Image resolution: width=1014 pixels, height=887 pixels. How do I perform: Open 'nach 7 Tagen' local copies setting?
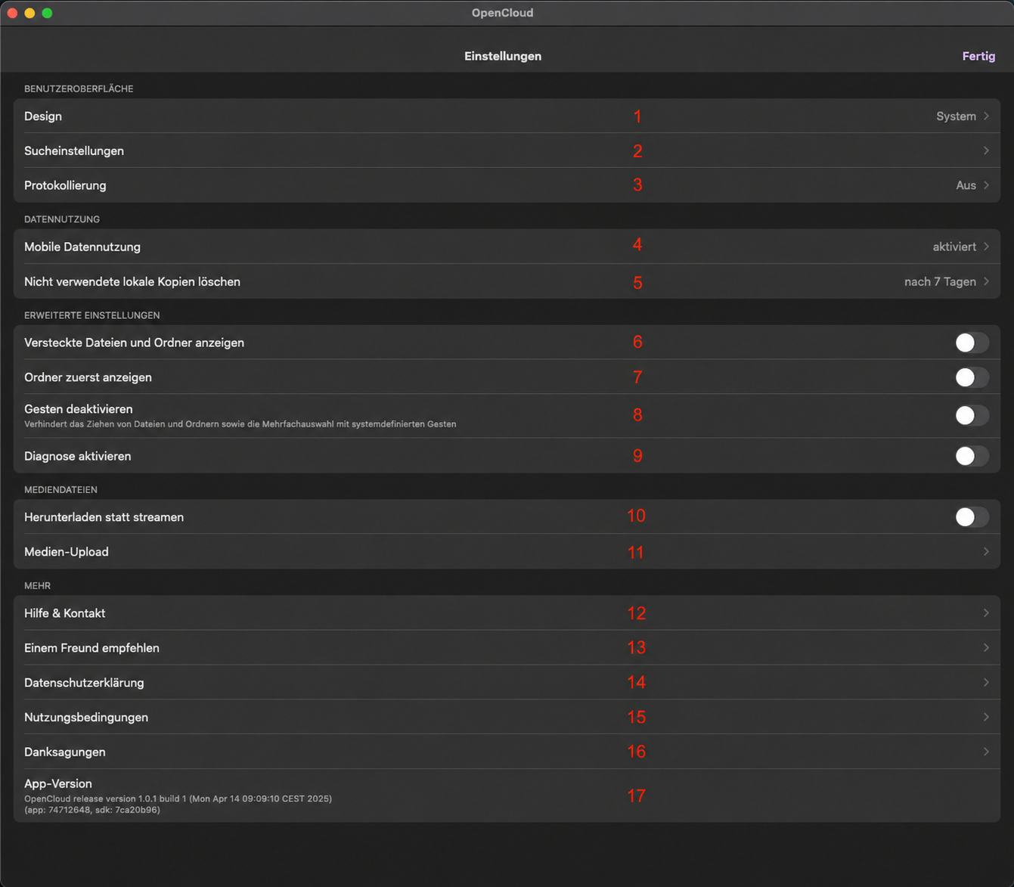pyautogui.click(x=507, y=281)
